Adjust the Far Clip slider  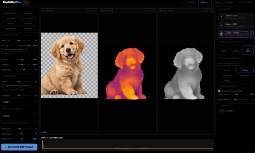coord(24,46)
